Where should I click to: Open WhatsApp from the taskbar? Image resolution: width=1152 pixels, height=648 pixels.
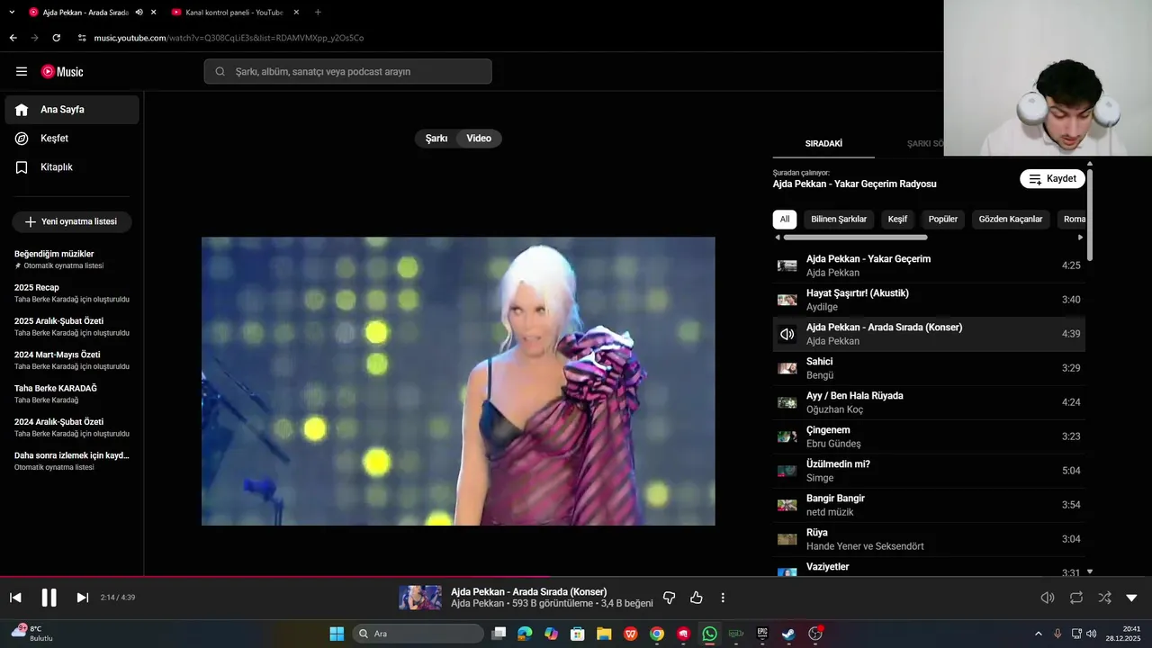(709, 634)
